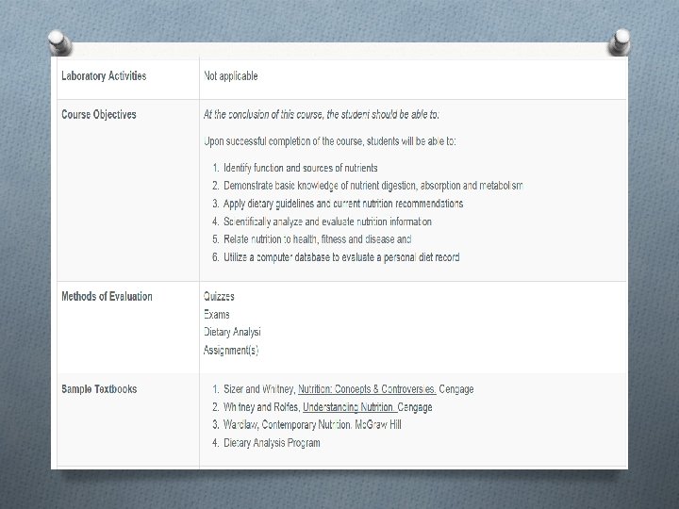Click the left pushpin at top of slide
Image resolution: width=679 pixels, height=509 pixels.
(58, 42)
